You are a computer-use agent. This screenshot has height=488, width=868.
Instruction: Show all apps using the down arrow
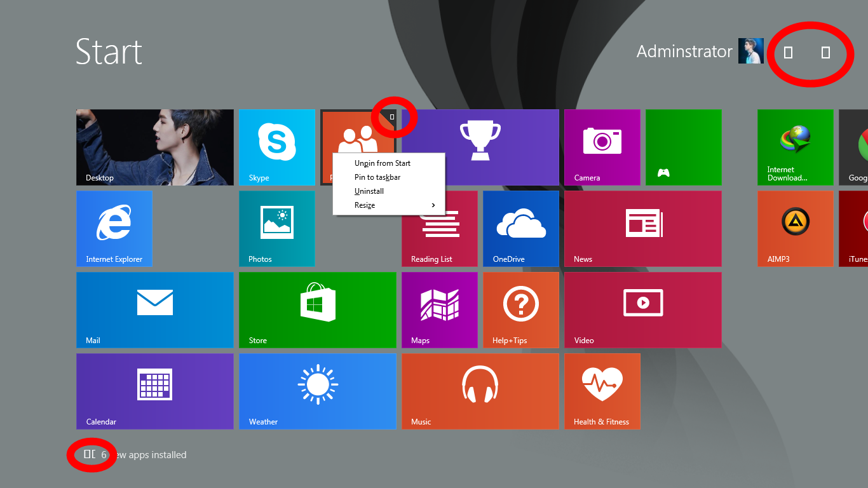tap(90, 454)
